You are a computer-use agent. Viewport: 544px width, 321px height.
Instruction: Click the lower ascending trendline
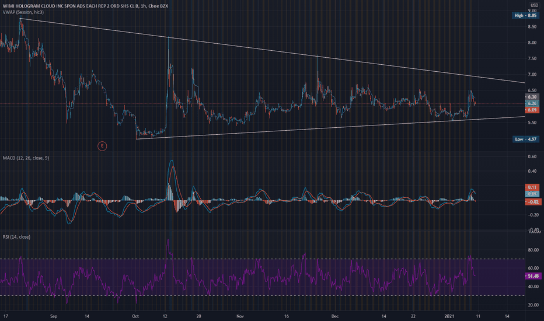(330, 128)
